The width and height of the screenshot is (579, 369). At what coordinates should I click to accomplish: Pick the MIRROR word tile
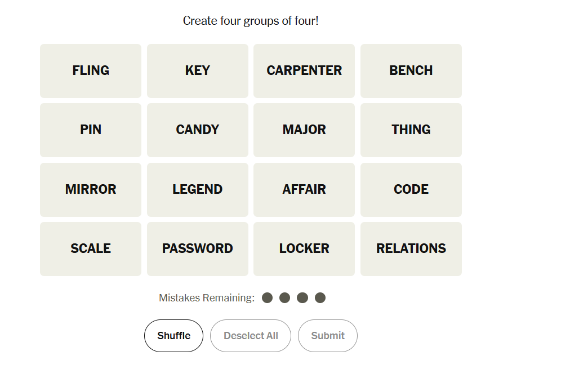coord(91,190)
